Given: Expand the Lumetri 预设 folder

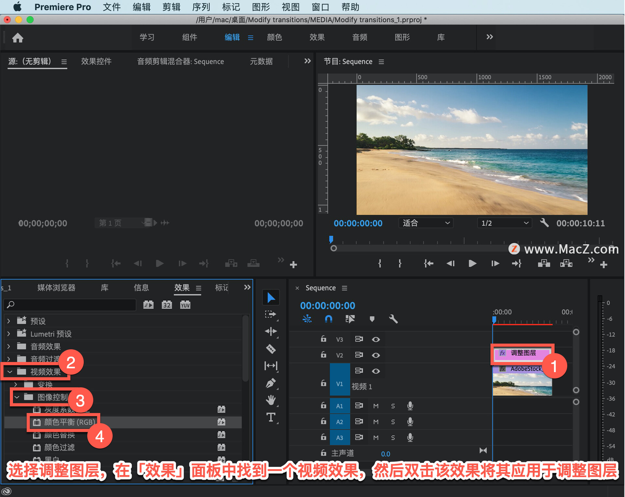Looking at the screenshot, I should (9, 334).
